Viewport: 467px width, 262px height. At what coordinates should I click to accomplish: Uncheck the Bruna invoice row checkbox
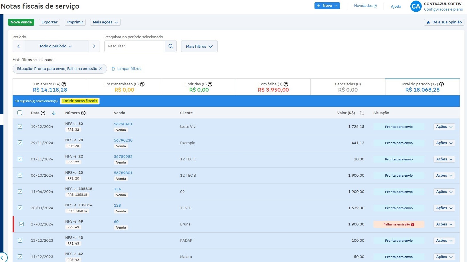pyautogui.click(x=21, y=224)
